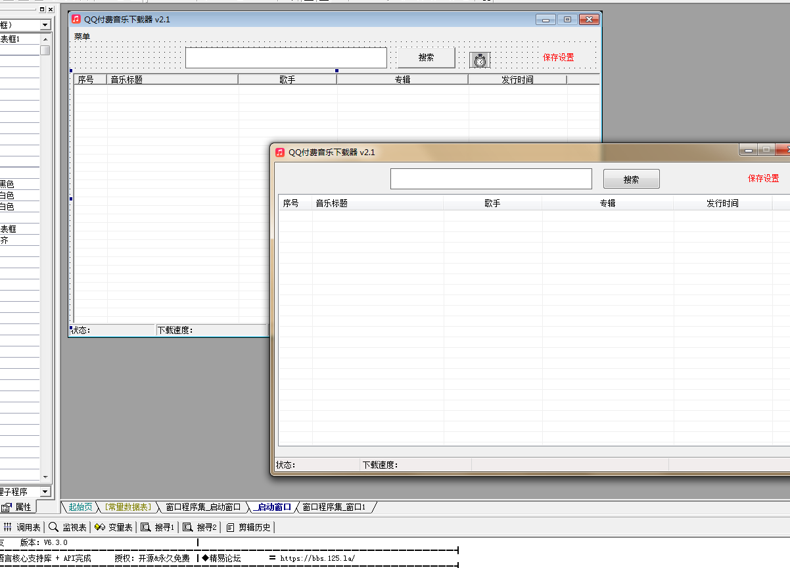Open the 菜单 menu in the designer form

tap(82, 37)
